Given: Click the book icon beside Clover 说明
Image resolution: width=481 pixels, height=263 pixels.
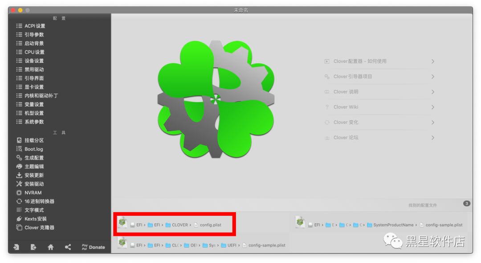Looking at the screenshot, I should [327, 92].
